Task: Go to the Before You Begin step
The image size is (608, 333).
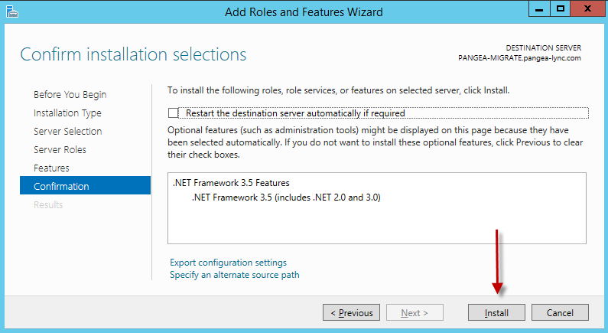Action: (x=70, y=95)
